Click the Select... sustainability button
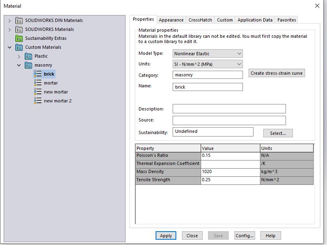This screenshot has height=245, width=327. click(x=278, y=133)
